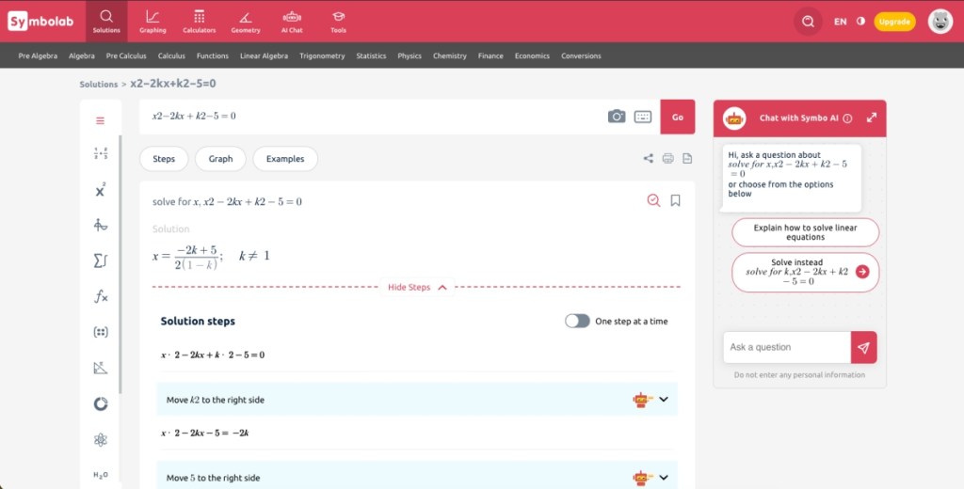The image size is (964, 489).
Task: Open the Conversions menu
Action: [x=581, y=55]
